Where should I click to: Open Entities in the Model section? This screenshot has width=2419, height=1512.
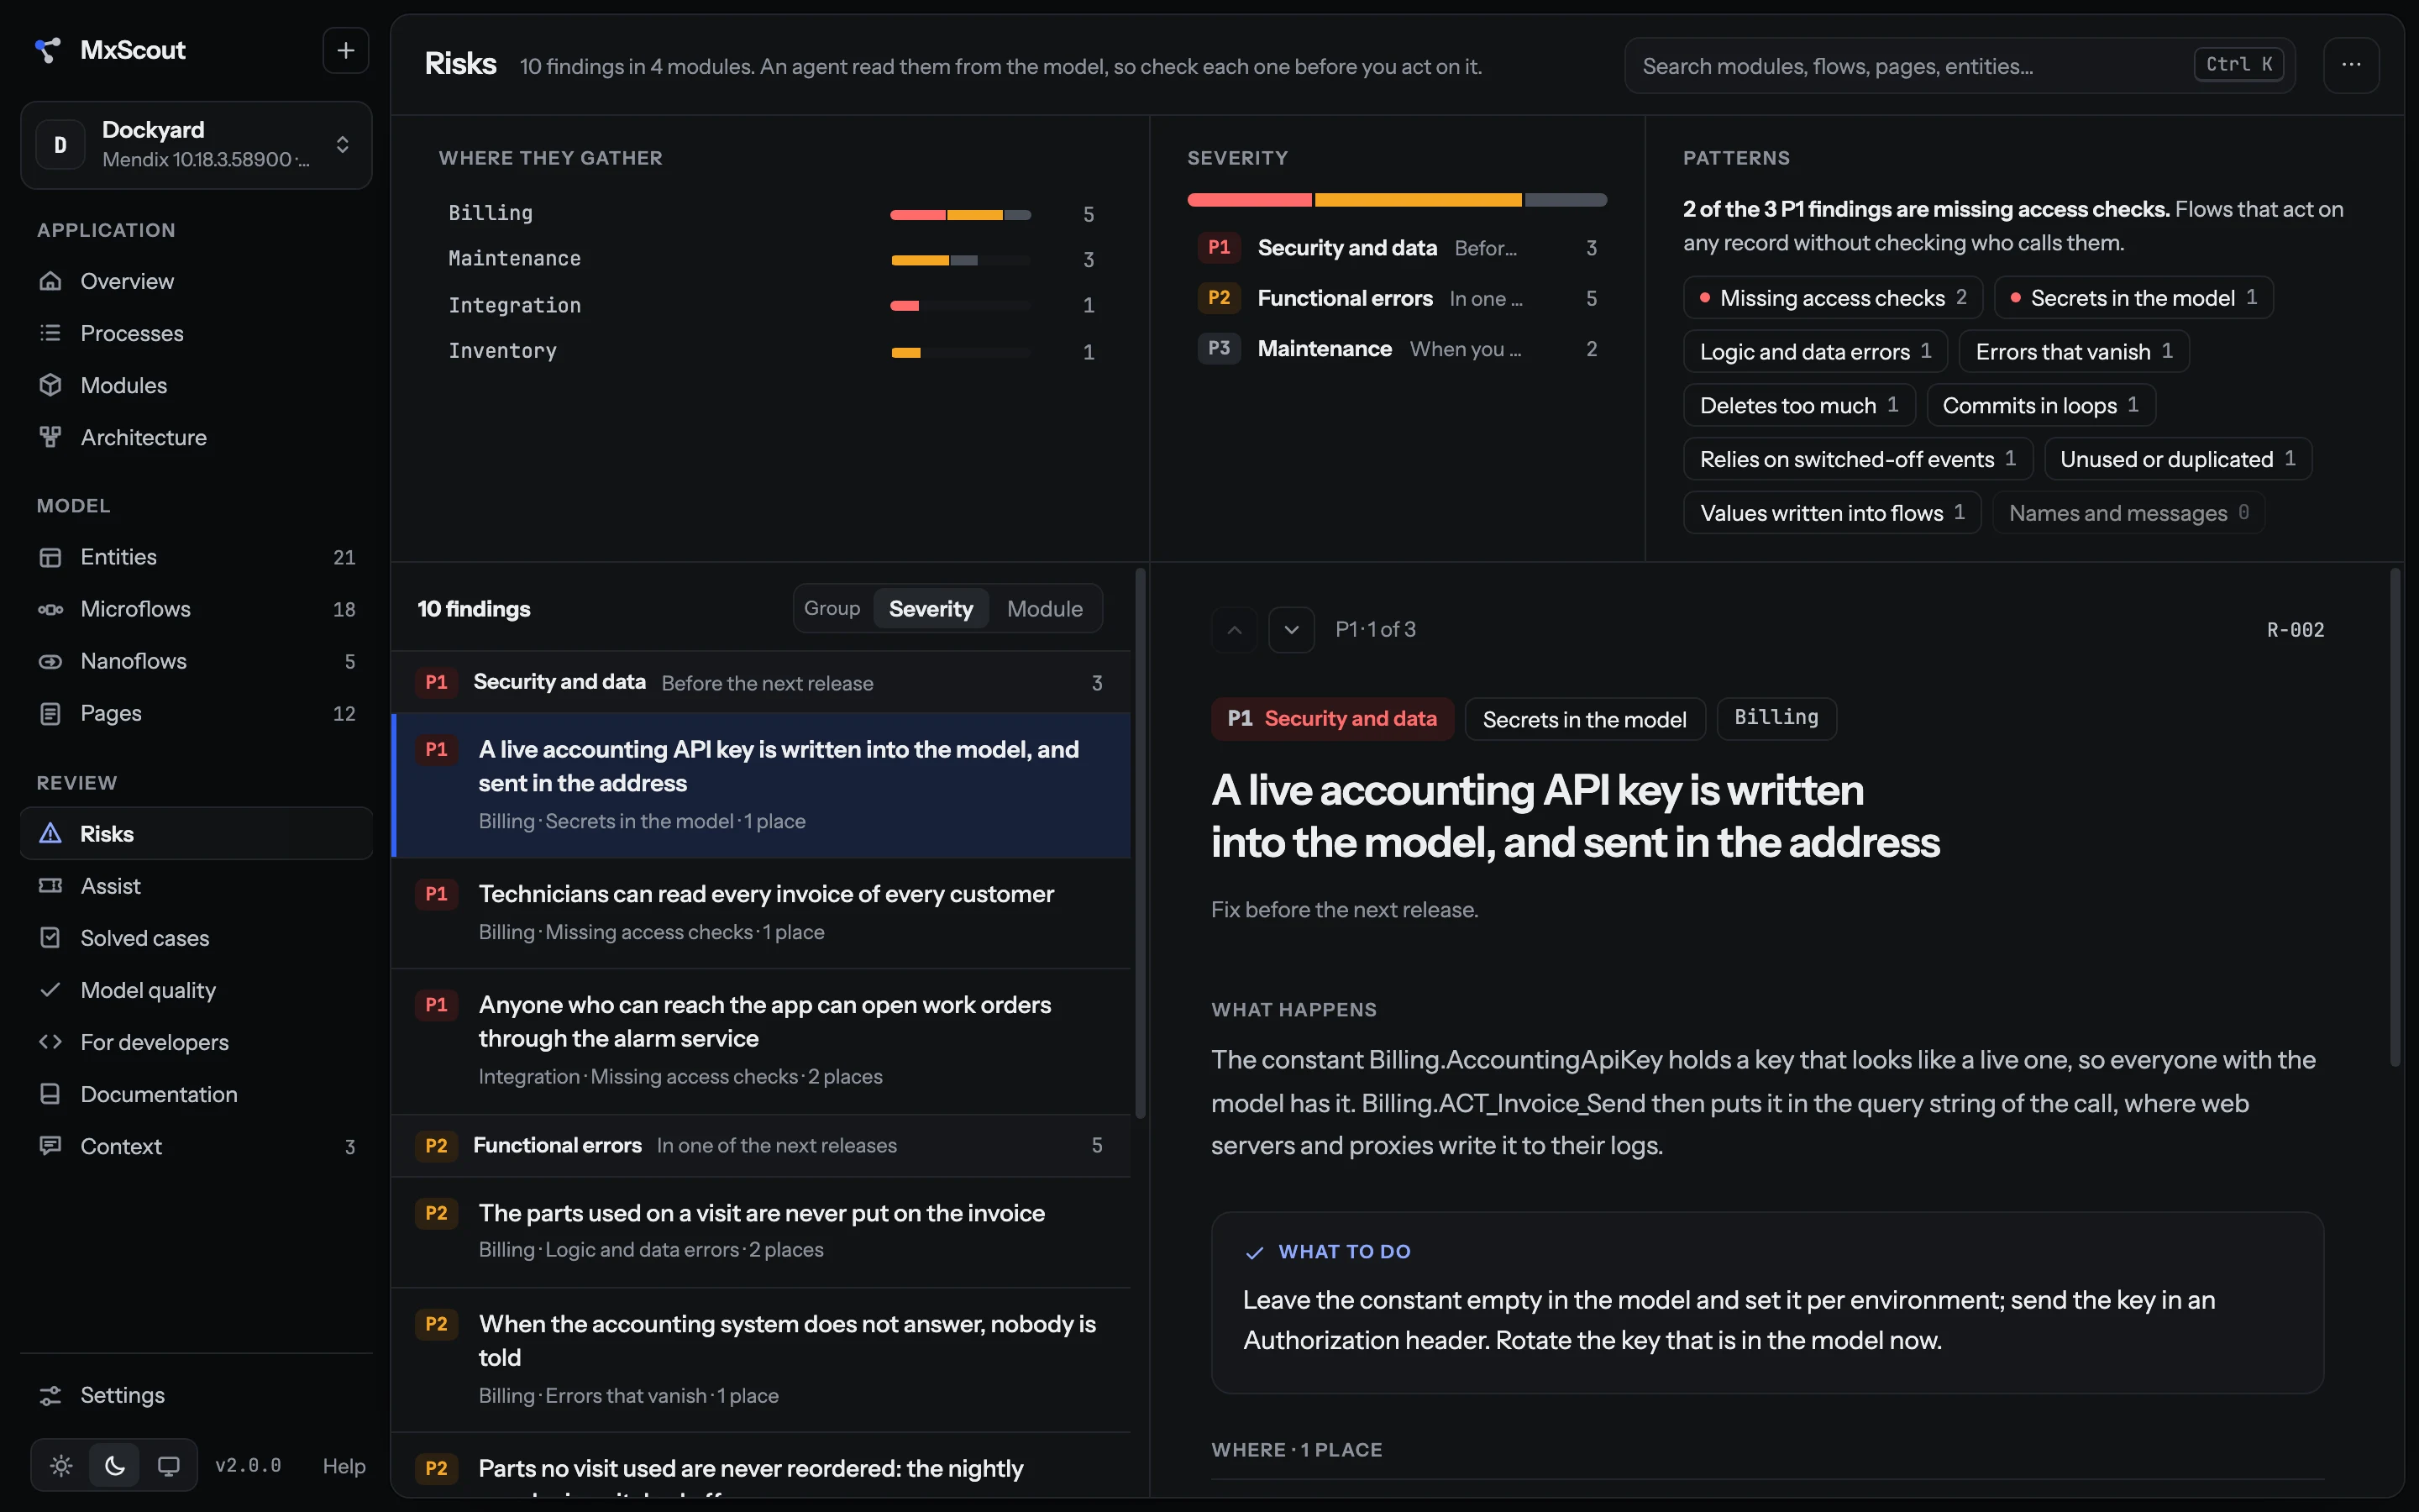coord(196,557)
